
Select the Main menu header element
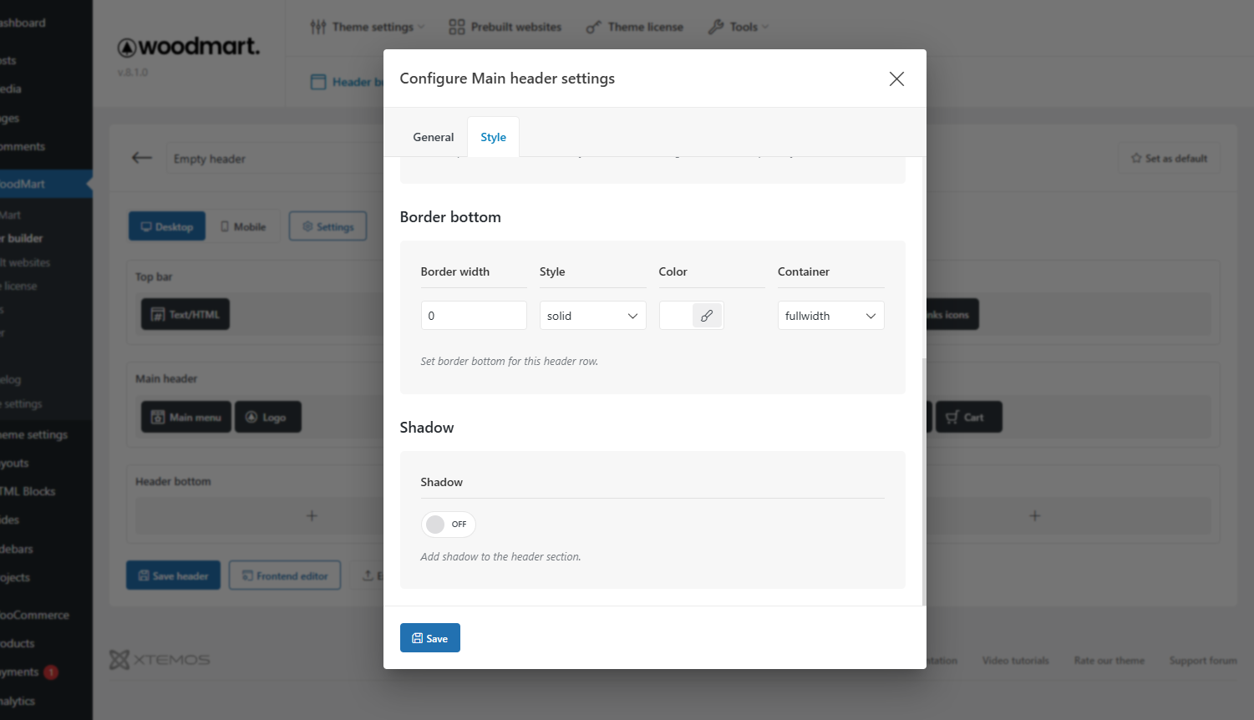coord(186,417)
